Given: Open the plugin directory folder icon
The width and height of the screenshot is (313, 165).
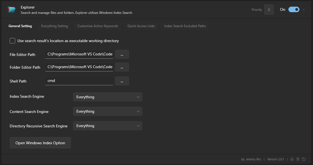Looking at the screenshot, I should tap(304, 159).
